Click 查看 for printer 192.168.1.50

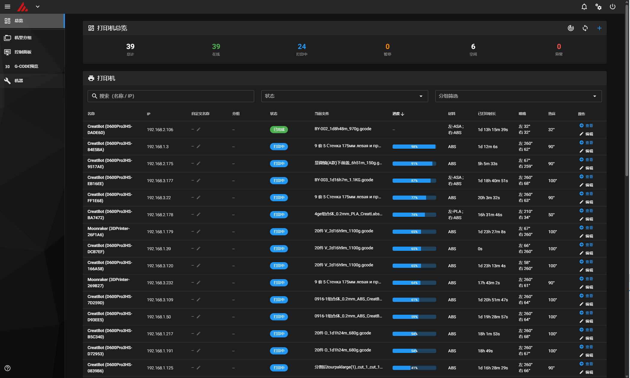pos(586,313)
